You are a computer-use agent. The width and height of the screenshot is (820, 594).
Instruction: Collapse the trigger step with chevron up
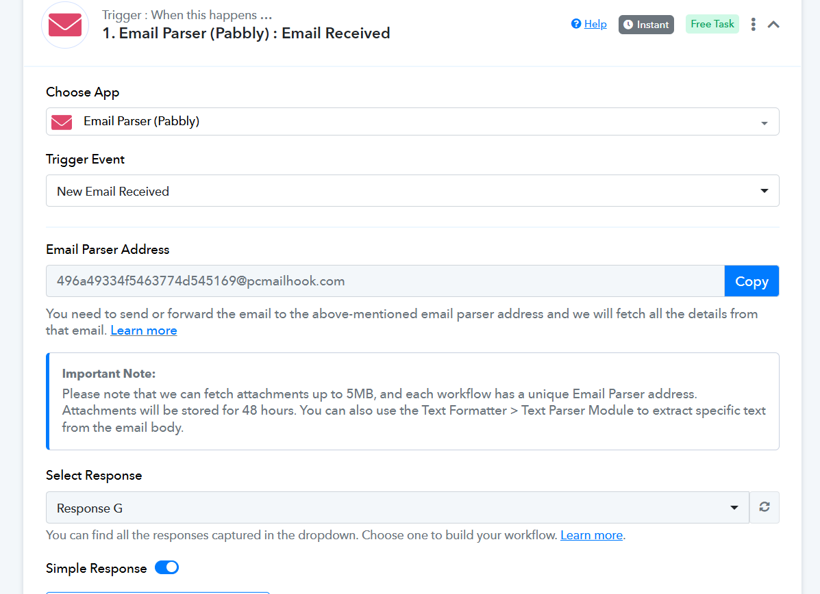[773, 25]
